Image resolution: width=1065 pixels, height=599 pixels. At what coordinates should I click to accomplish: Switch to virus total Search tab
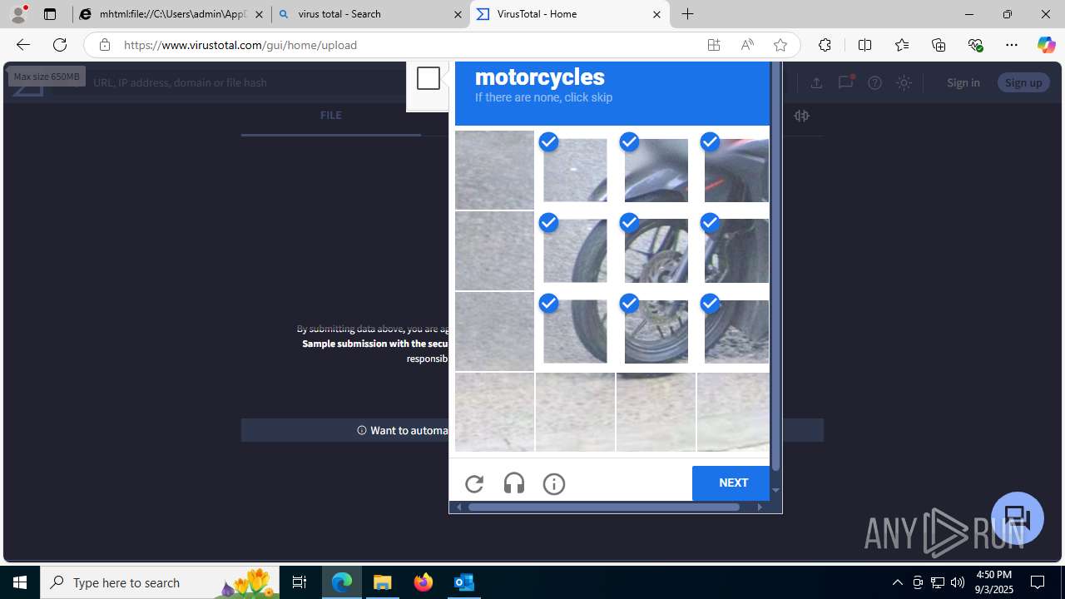tap(371, 14)
